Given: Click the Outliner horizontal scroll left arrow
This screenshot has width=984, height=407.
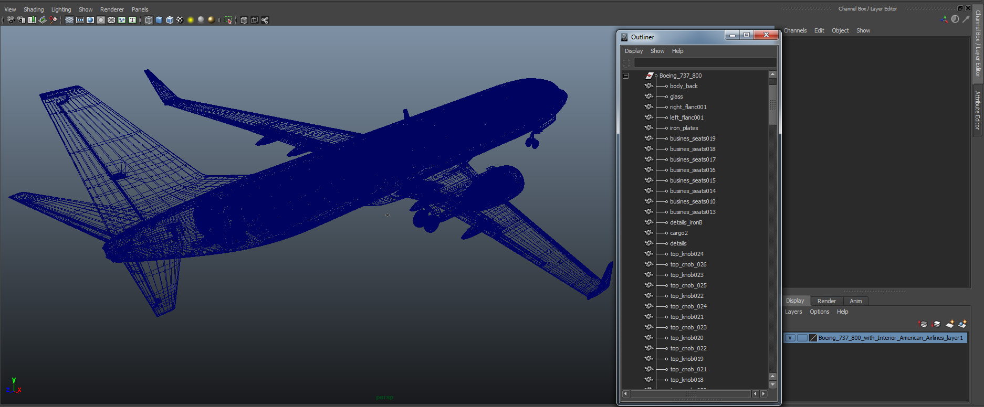Looking at the screenshot, I should 625,393.
